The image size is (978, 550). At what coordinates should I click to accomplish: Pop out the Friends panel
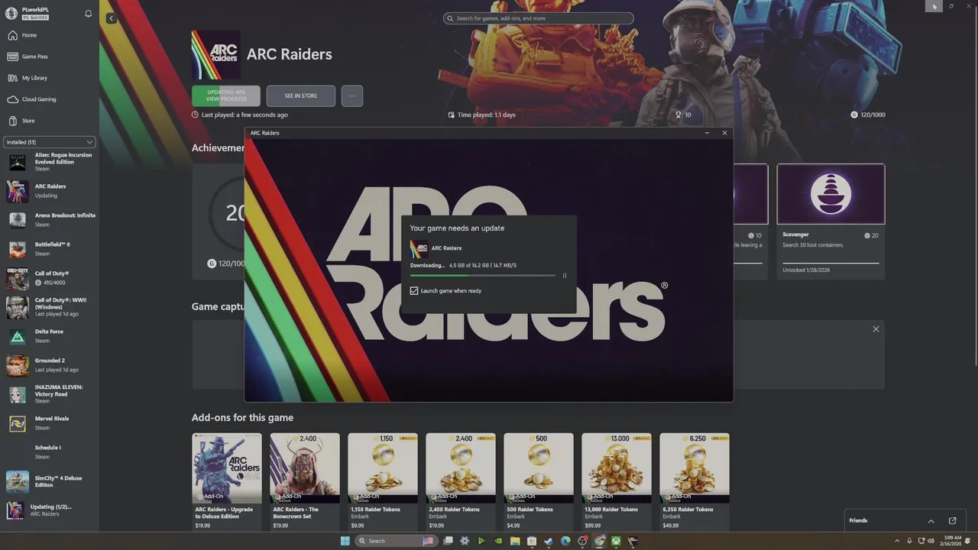tap(953, 521)
